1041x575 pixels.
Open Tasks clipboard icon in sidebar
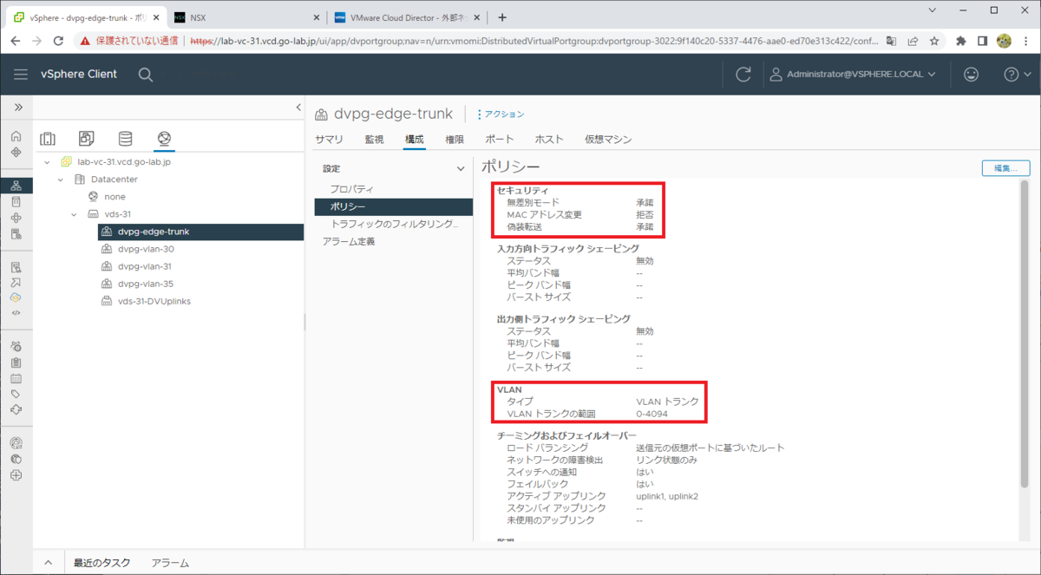tap(16, 363)
